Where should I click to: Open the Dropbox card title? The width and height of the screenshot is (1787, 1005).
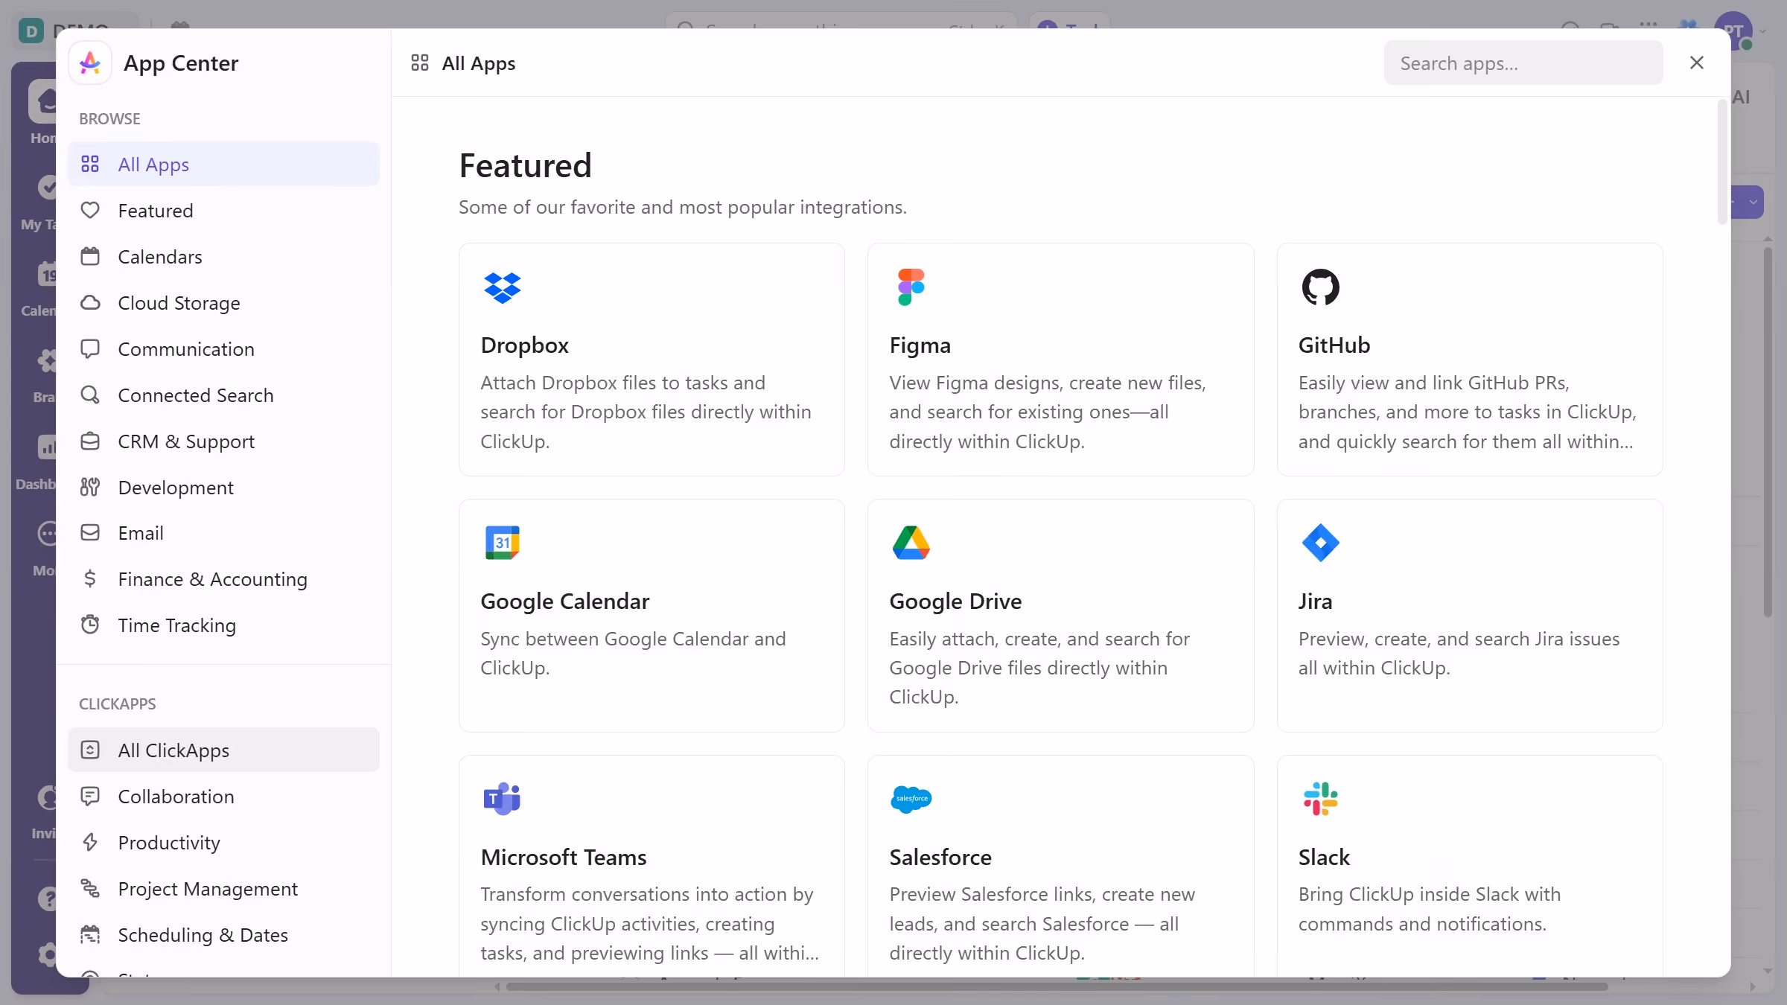point(524,345)
